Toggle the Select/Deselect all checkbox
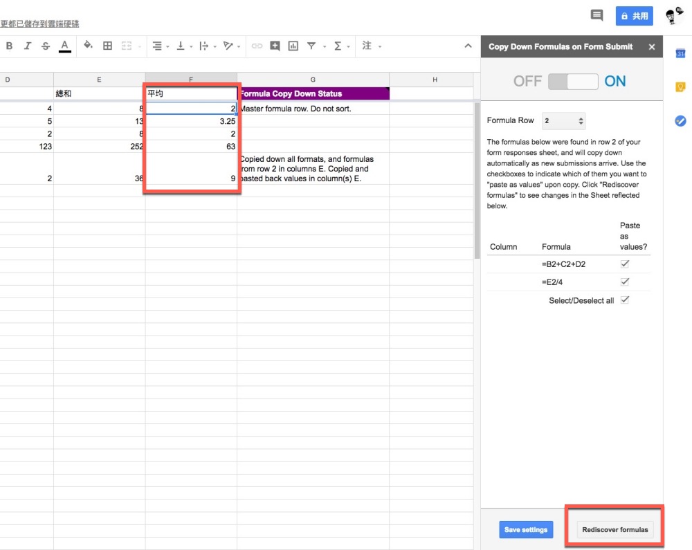 pyautogui.click(x=625, y=300)
